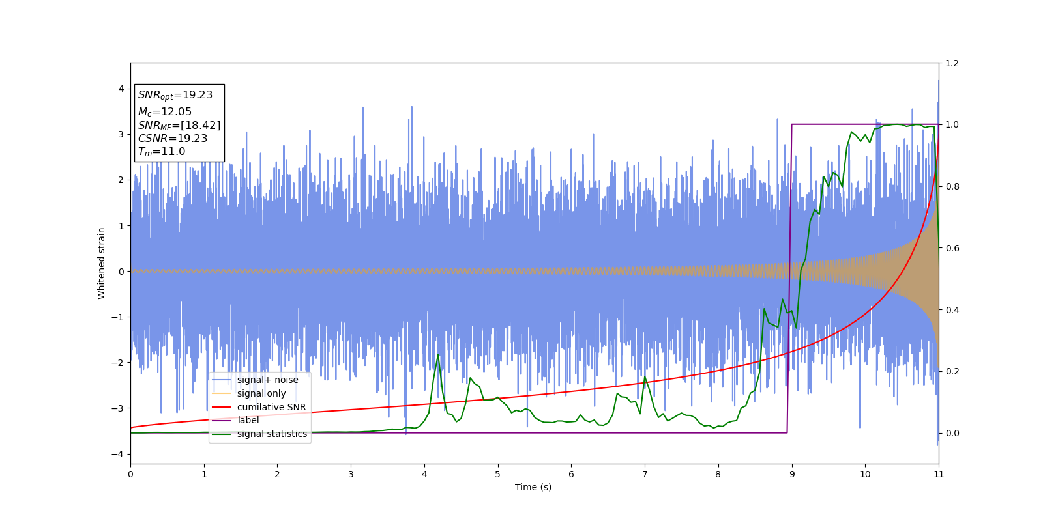
Task: Click the CSNR=19.23 annotation text
Action: click(173, 139)
